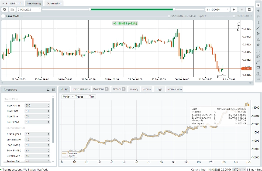Select the cursor pointer tool
Viewport: 262px width, 171px height.
pos(258,5)
